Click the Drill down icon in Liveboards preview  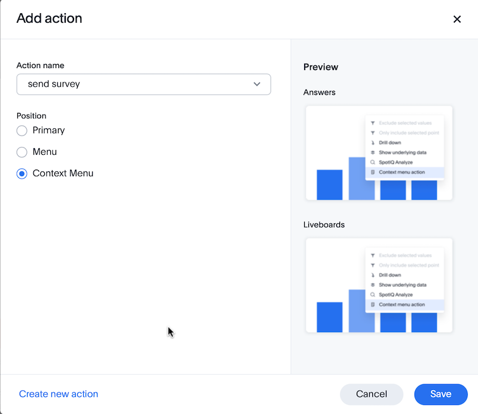pos(373,275)
